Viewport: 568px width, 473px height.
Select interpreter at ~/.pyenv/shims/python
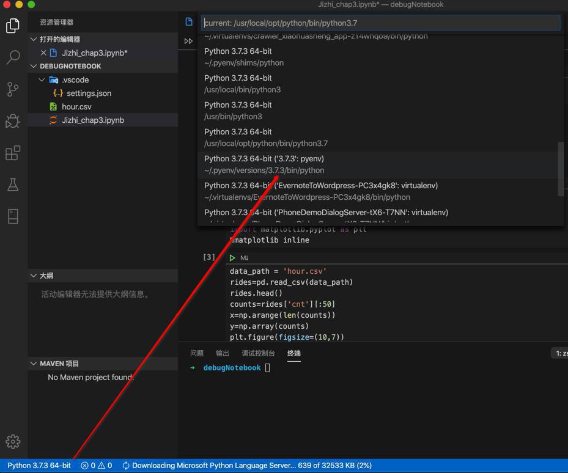[377, 57]
